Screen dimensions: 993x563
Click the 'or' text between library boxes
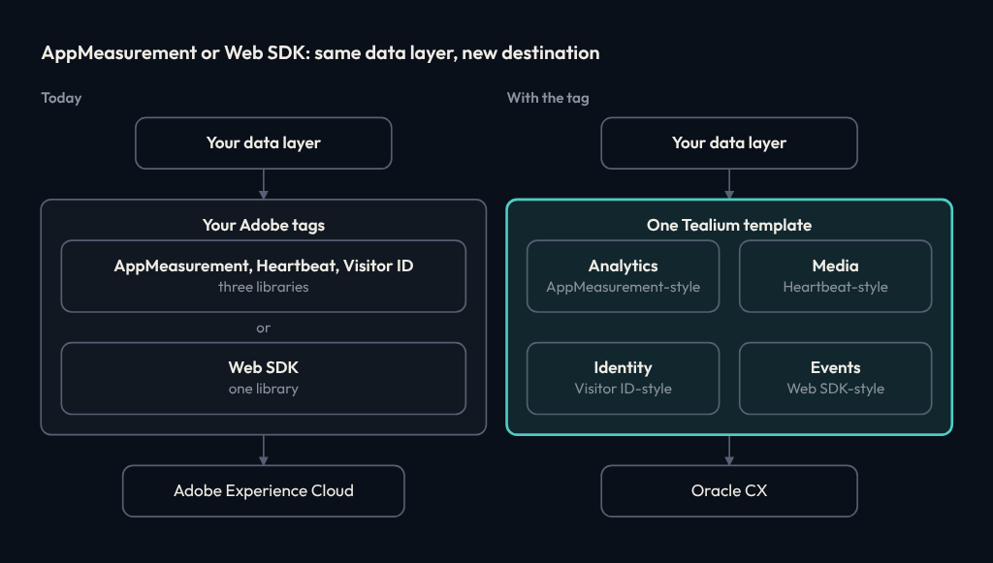pos(264,328)
